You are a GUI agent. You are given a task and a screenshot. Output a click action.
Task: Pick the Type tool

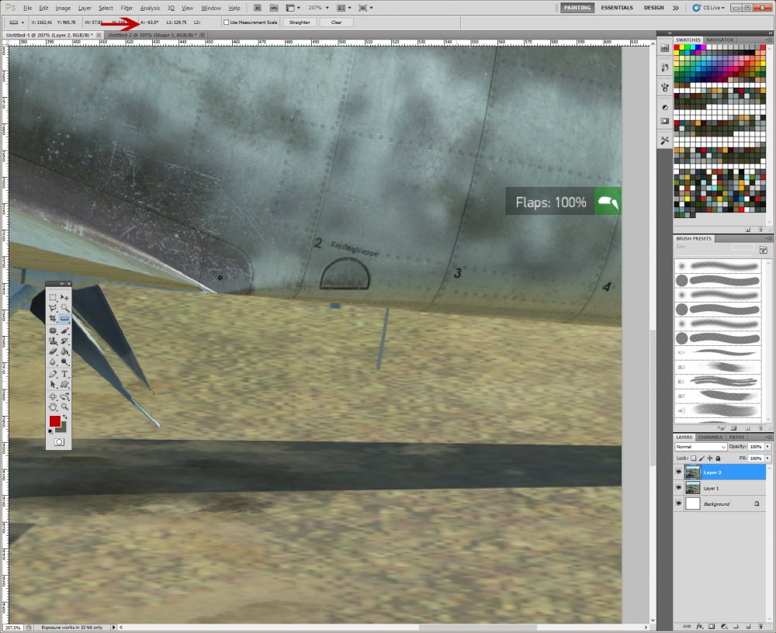click(65, 374)
